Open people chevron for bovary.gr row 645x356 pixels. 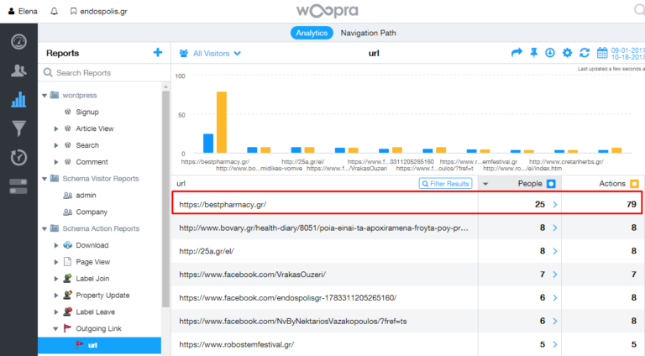555,228
